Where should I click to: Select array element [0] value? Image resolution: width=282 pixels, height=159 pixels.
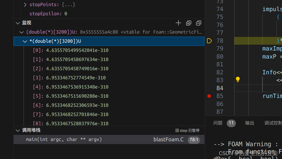pyautogui.click(x=77, y=50)
